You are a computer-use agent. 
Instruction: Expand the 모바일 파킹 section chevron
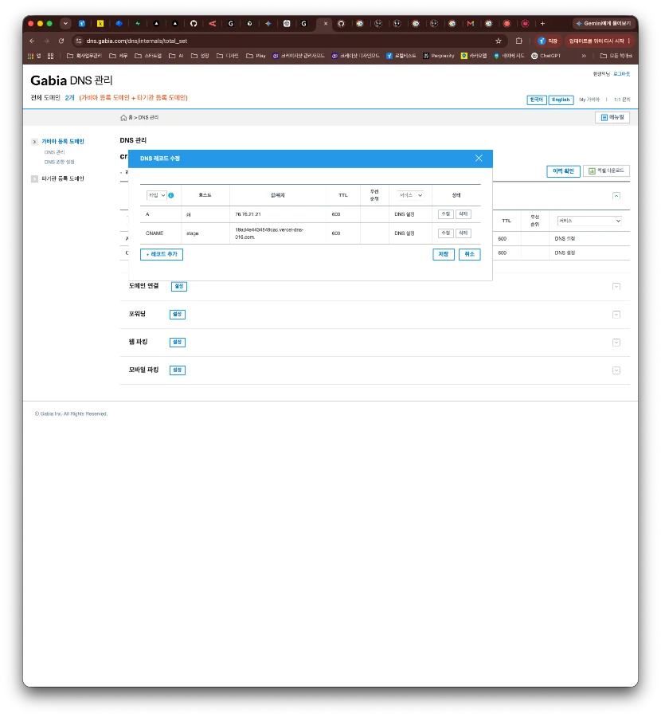click(616, 370)
